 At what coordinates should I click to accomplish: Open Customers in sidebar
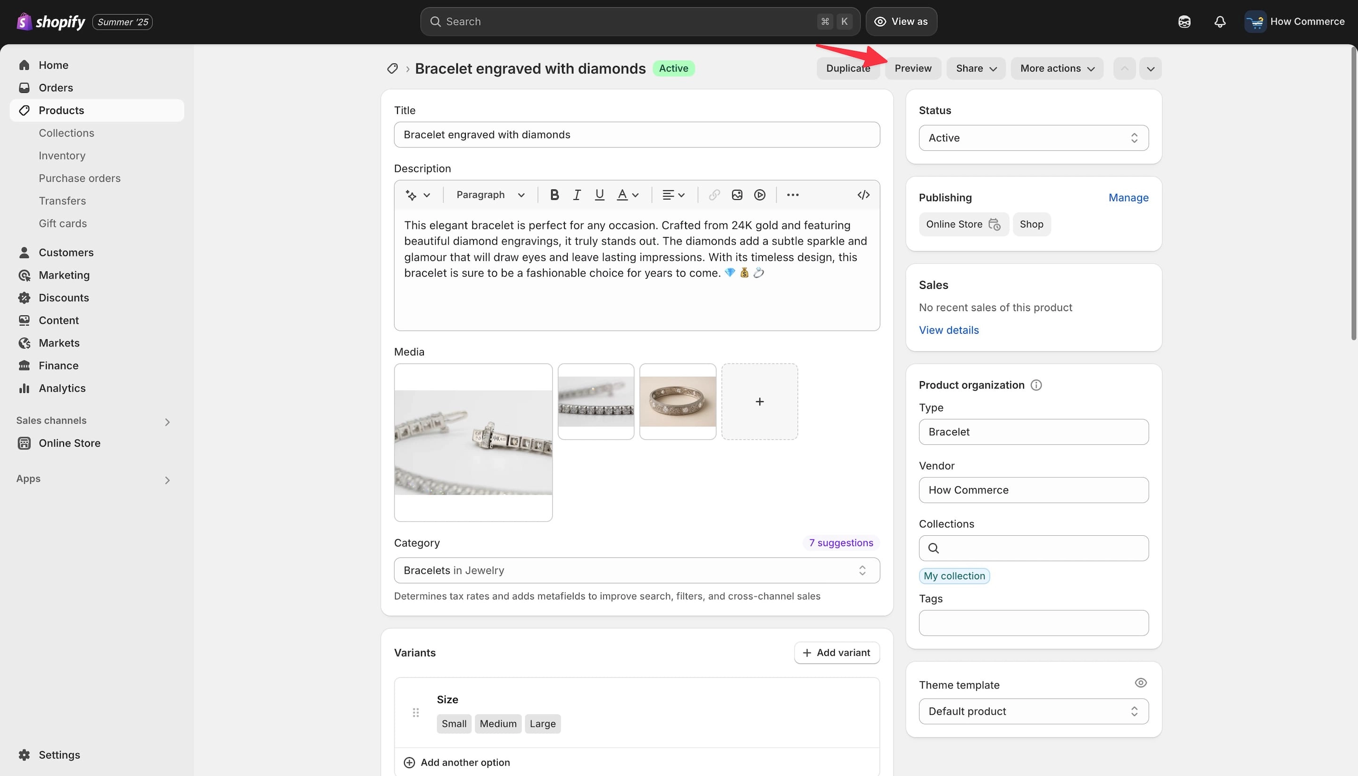[x=97, y=253]
